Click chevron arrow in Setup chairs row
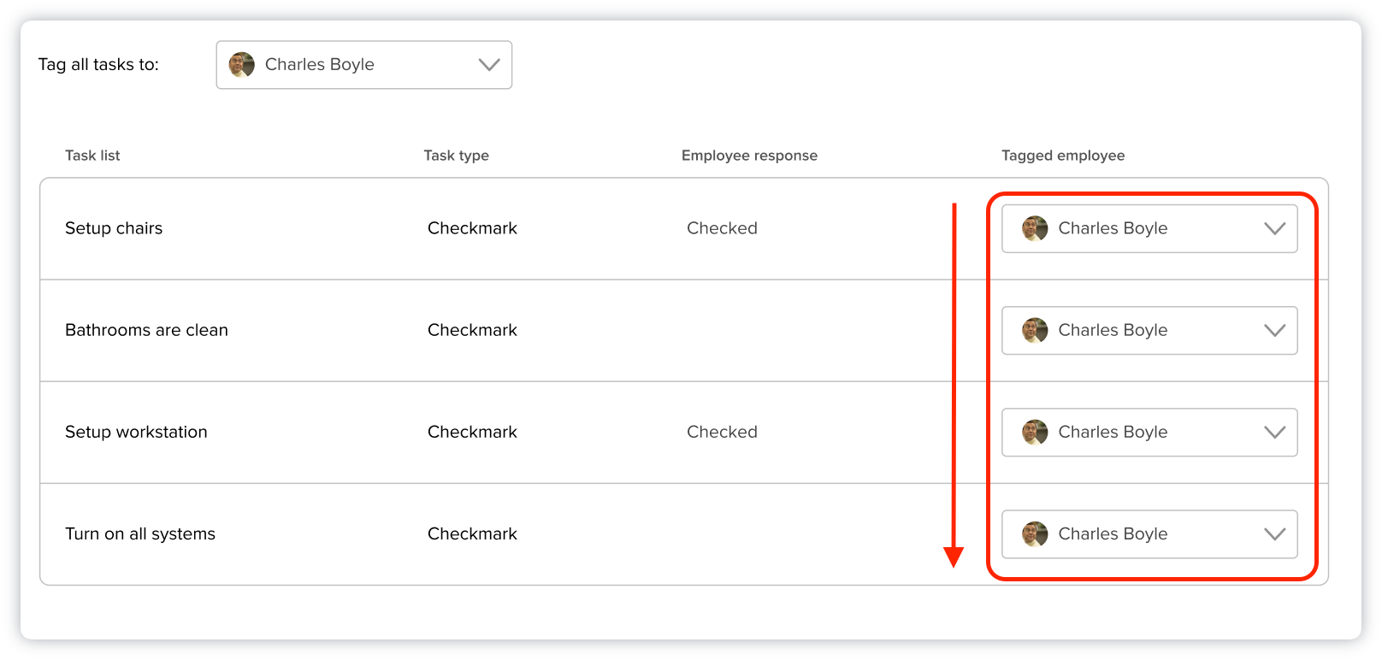 click(x=1274, y=228)
